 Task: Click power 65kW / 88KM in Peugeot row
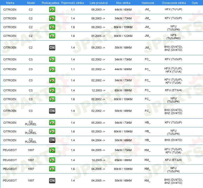tap(123, 160)
